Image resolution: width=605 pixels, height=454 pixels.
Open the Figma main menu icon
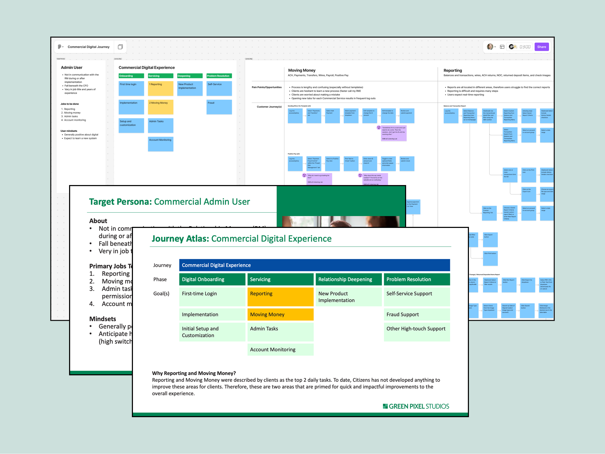(x=60, y=47)
